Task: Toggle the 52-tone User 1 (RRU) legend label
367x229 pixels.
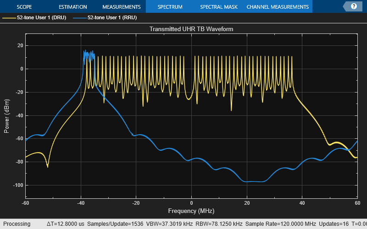Action: pyautogui.click(x=112, y=18)
